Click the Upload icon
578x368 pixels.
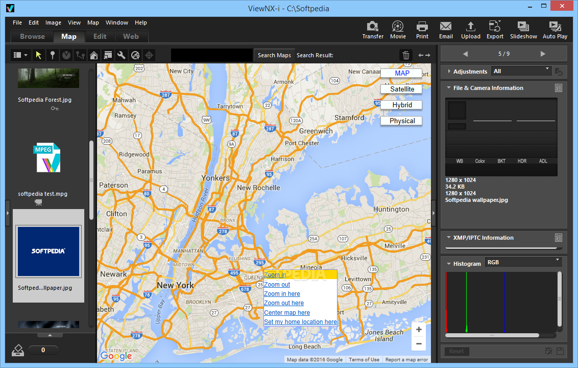[x=471, y=30]
